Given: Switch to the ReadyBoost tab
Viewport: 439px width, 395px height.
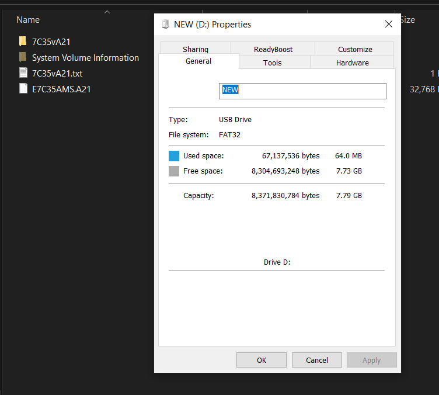Looking at the screenshot, I should pyautogui.click(x=273, y=48).
